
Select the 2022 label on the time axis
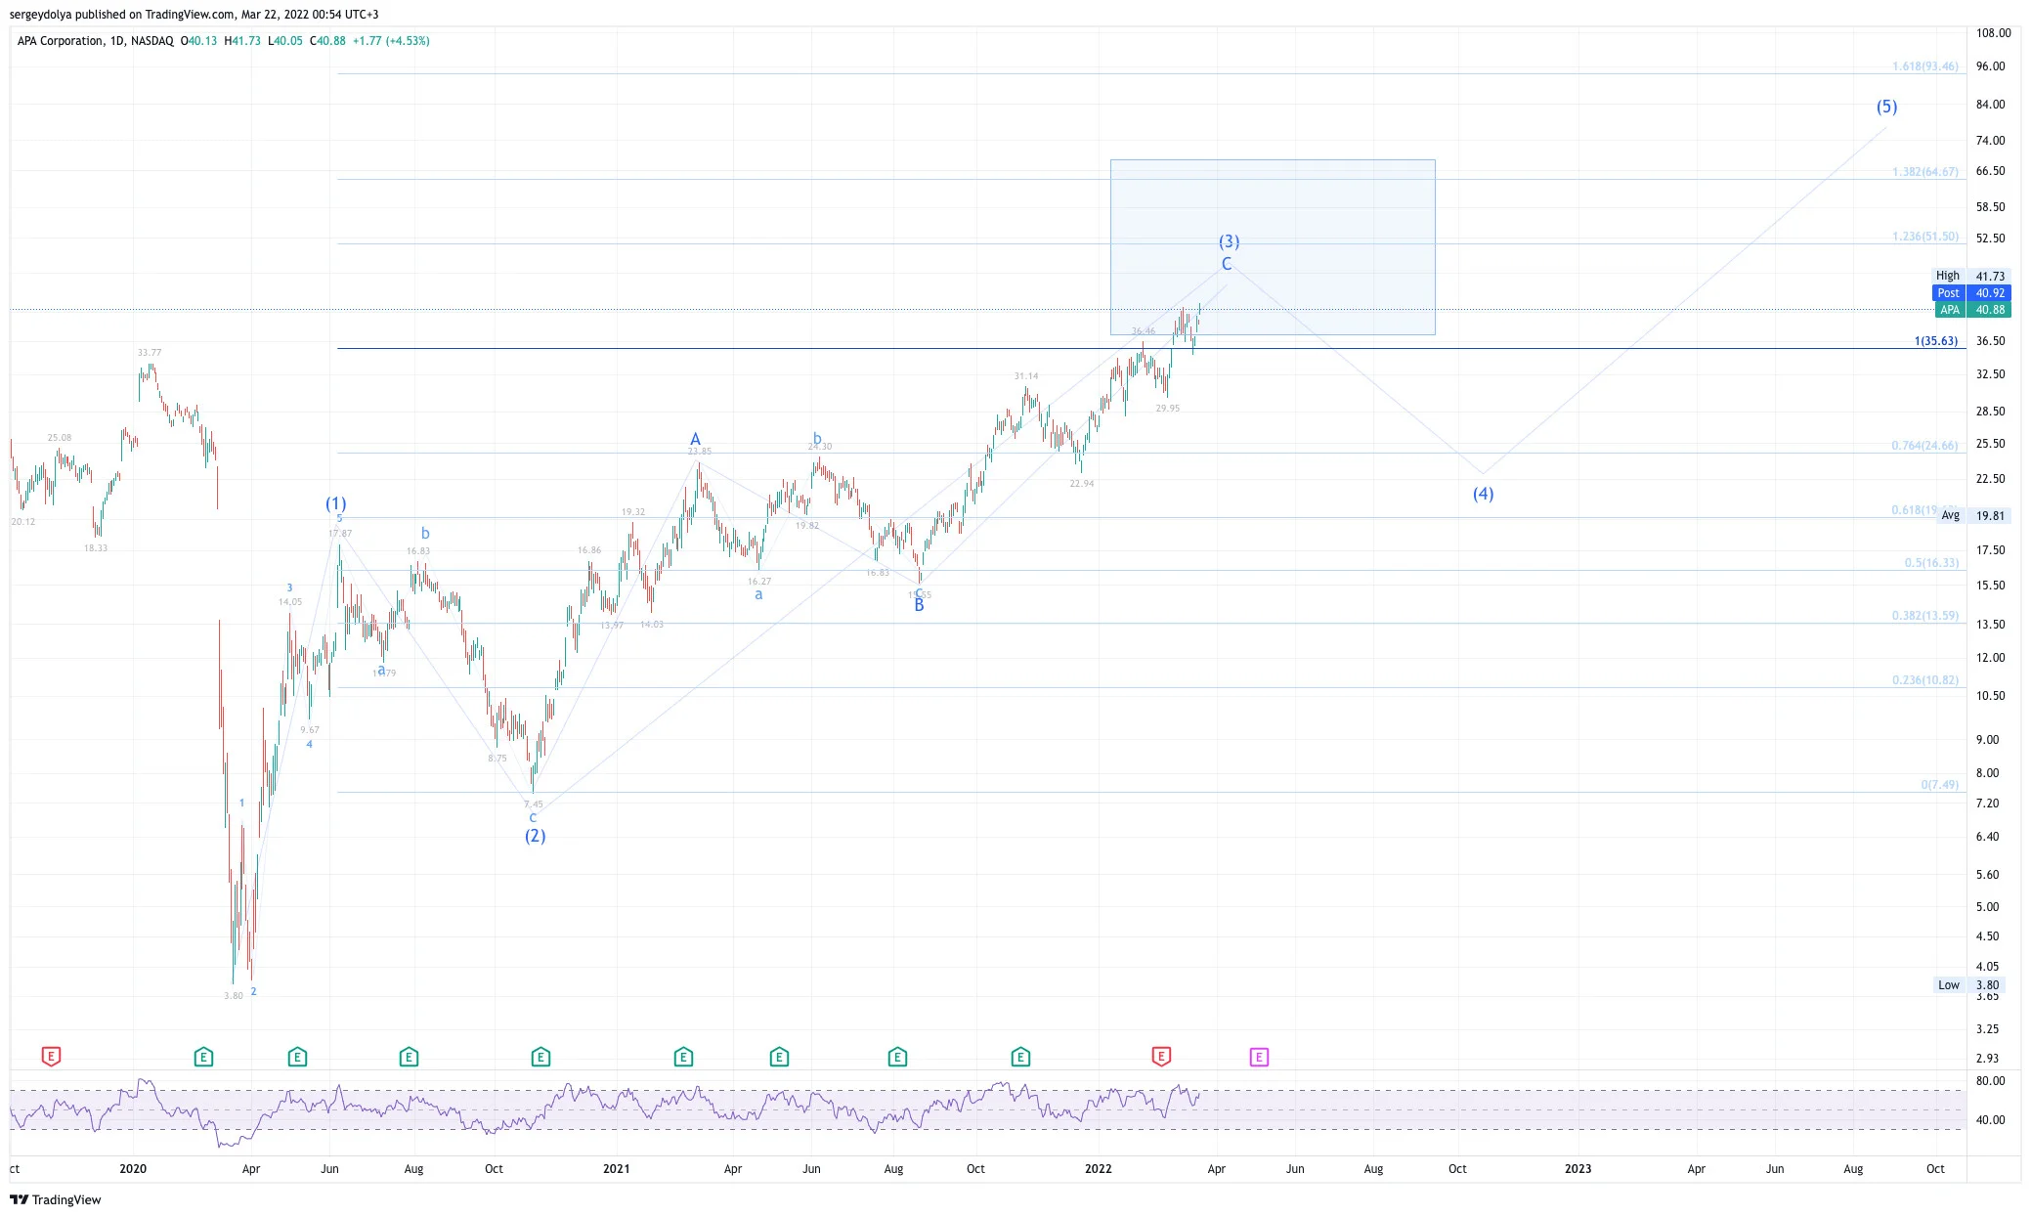[1099, 1169]
